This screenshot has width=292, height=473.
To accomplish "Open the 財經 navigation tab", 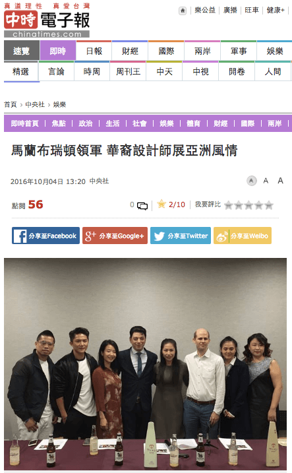I will click(x=130, y=51).
